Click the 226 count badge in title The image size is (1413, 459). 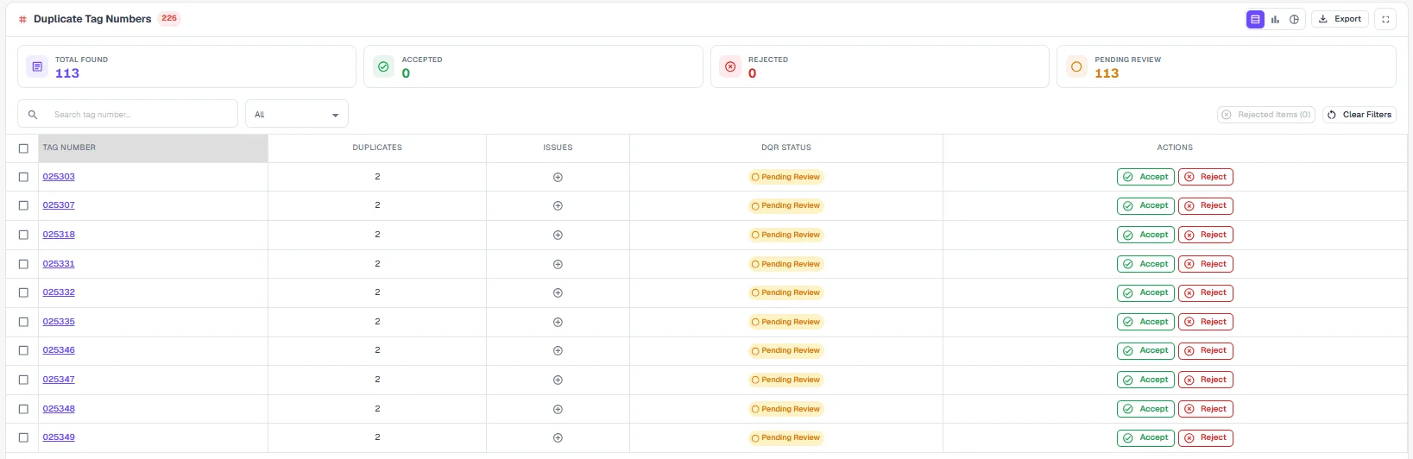(169, 18)
